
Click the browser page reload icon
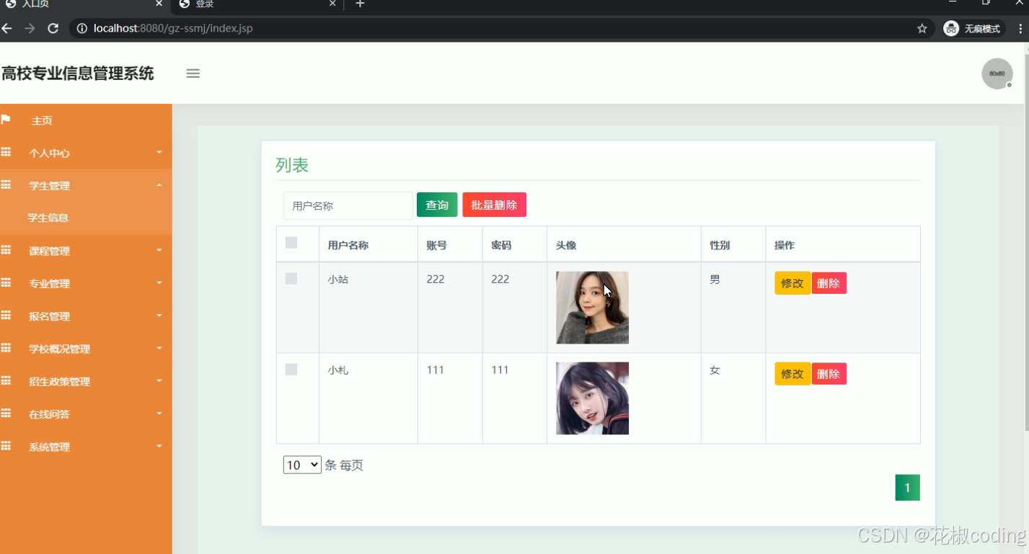(x=53, y=28)
